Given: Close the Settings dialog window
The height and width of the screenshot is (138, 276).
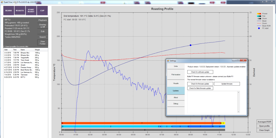Looking at the screenshot, I should point(244,61).
